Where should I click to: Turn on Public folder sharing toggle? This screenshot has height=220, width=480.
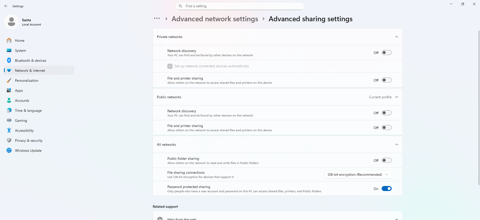[386, 160]
